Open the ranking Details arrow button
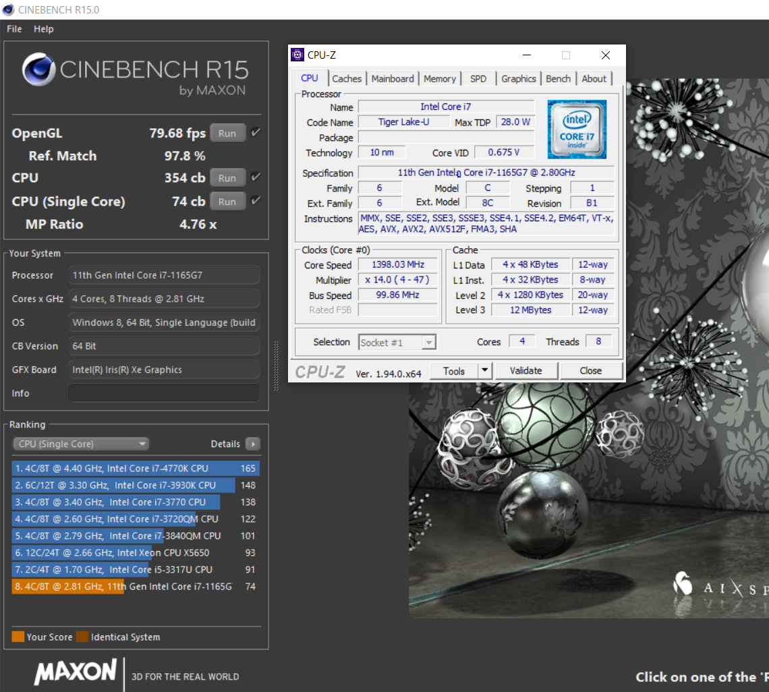The height and width of the screenshot is (692, 769). pos(252,444)
